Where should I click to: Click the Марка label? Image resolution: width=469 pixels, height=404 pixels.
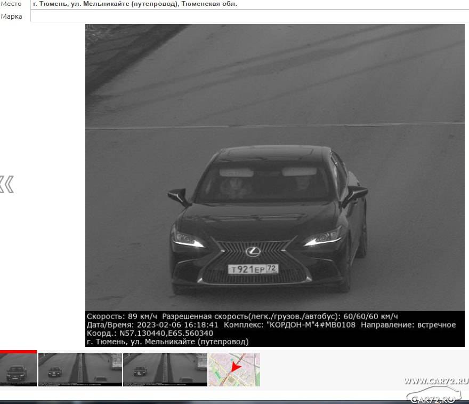tap(11, 16)
